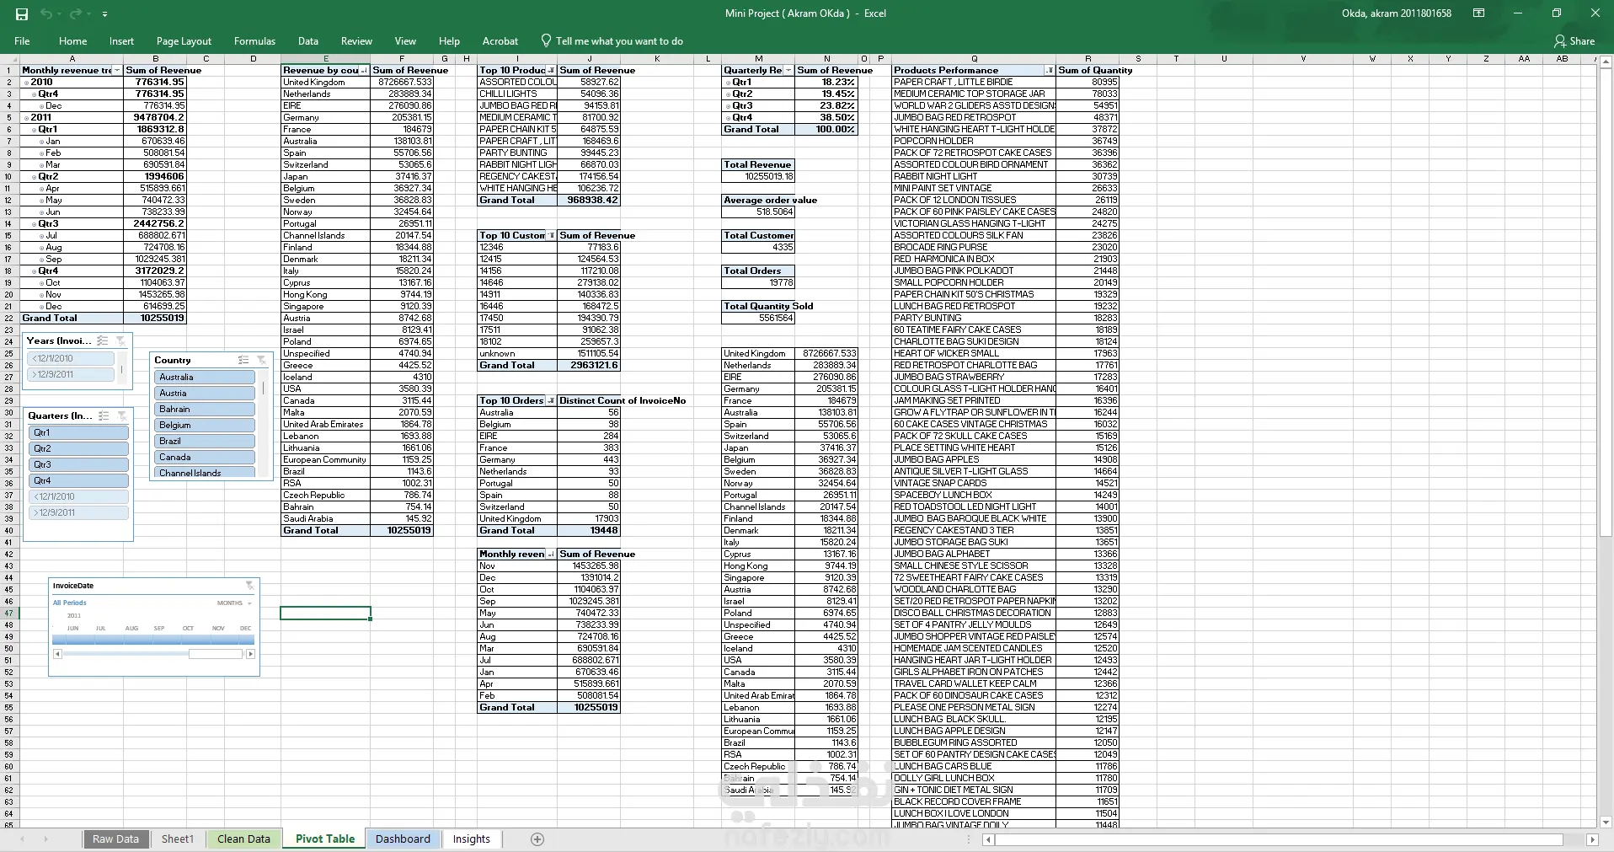The height and width of the screenshot is (852, 1614).
Task: Toggle Qtr3 in Quarters slicer
Action: coord(78,464)
